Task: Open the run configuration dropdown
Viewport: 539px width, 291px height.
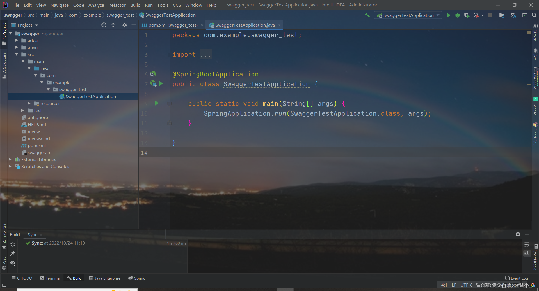Action: tap(408, 15)
